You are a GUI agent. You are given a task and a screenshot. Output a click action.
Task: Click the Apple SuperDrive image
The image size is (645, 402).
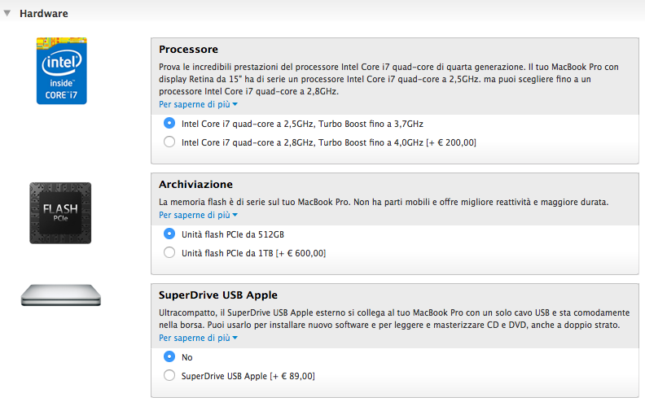pyautogui.click(x=60, y=295)
